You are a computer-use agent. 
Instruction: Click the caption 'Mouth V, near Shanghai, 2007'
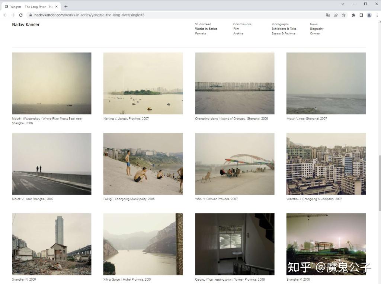click(x=307, y=119)
